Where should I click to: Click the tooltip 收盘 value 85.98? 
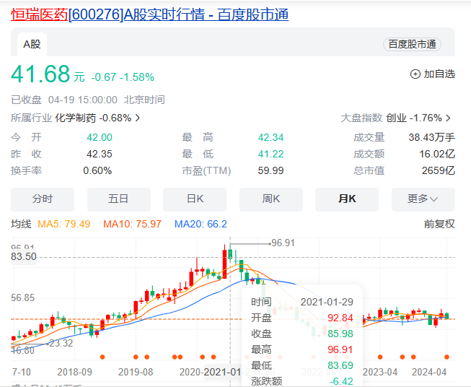[340, 334]
